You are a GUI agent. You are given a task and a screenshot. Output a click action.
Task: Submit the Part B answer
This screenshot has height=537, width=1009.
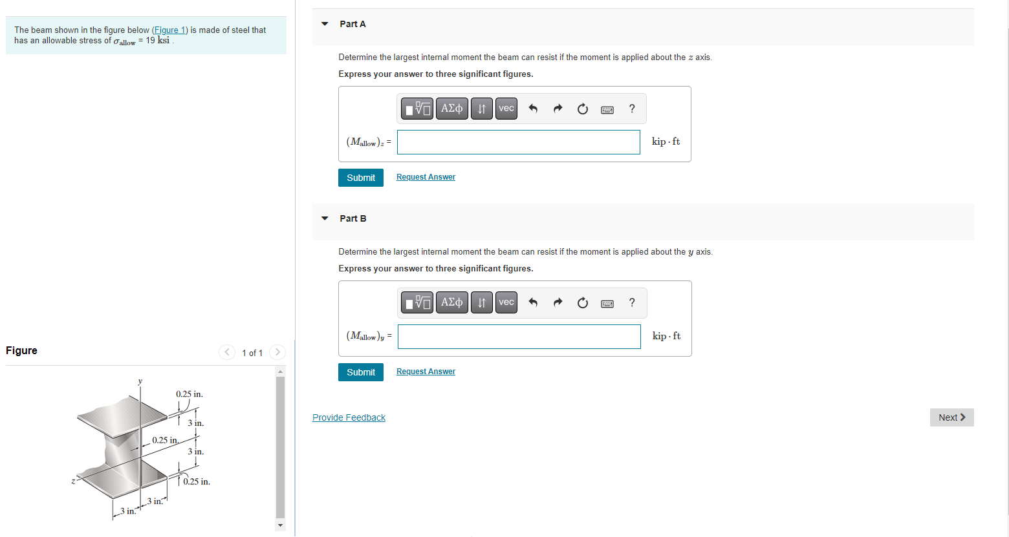[x=361, y=372]
